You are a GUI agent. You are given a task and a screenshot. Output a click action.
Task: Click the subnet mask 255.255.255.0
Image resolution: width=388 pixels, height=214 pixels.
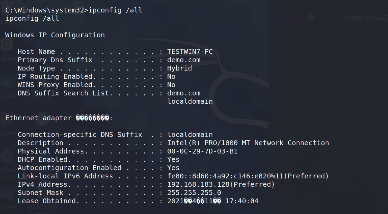click(x=194, y=193)
